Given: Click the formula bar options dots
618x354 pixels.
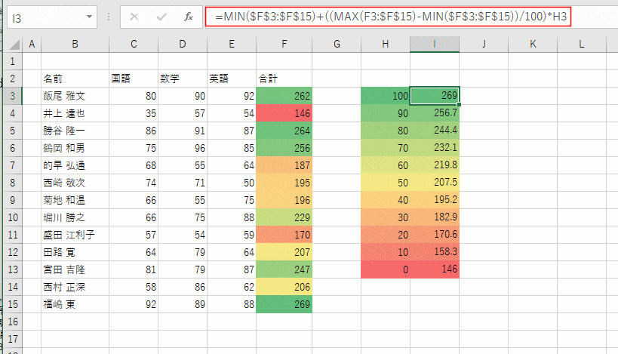Looking at the screenshot, I should (x=109, y=17).
